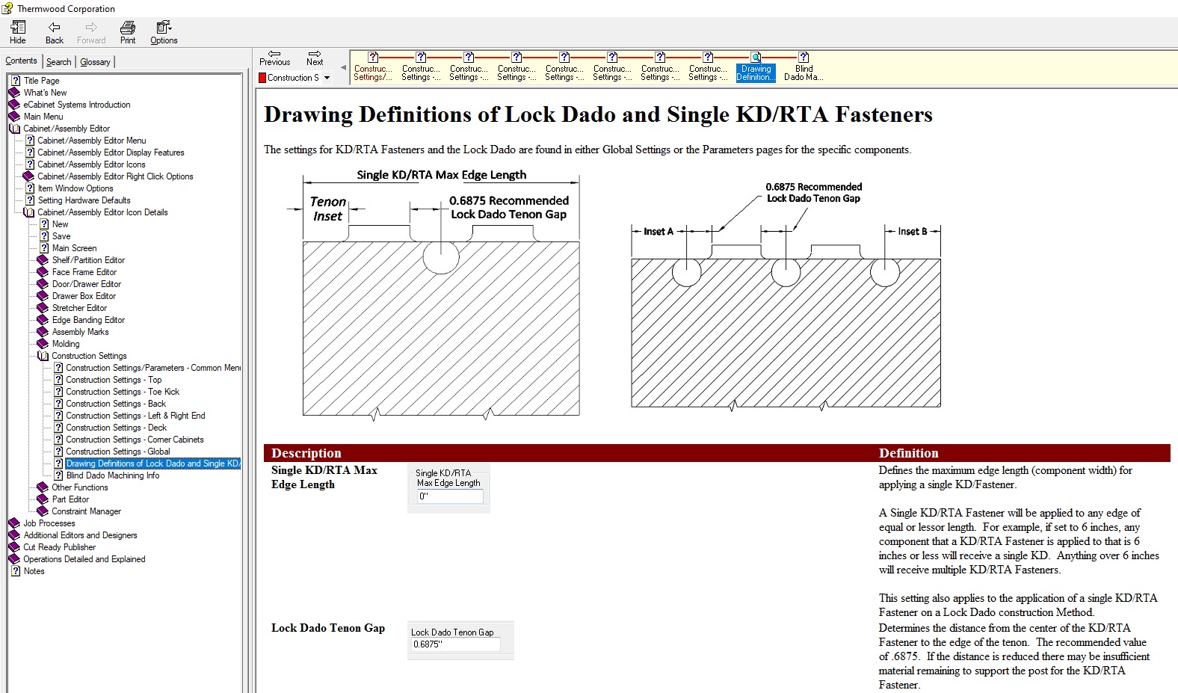Screen dimensions: 1178x693
Task: Open the Title Page topic
Action: click(x=41, y=81)
